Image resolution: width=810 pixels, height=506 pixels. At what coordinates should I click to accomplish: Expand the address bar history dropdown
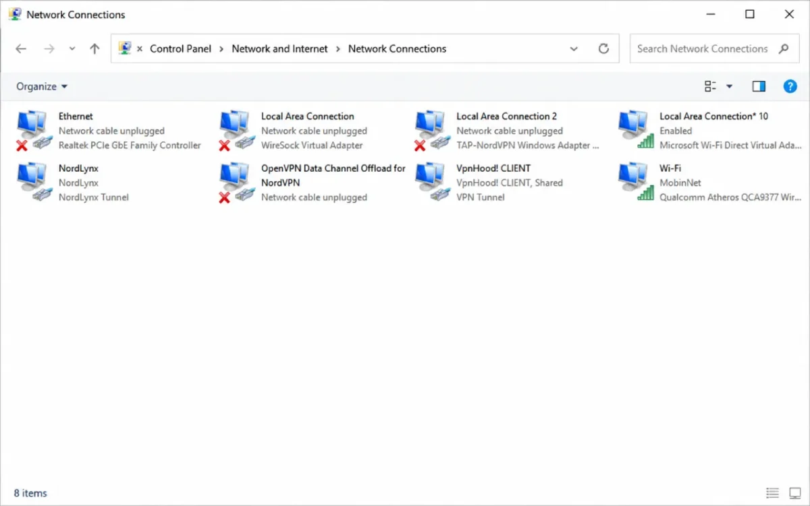574,49
